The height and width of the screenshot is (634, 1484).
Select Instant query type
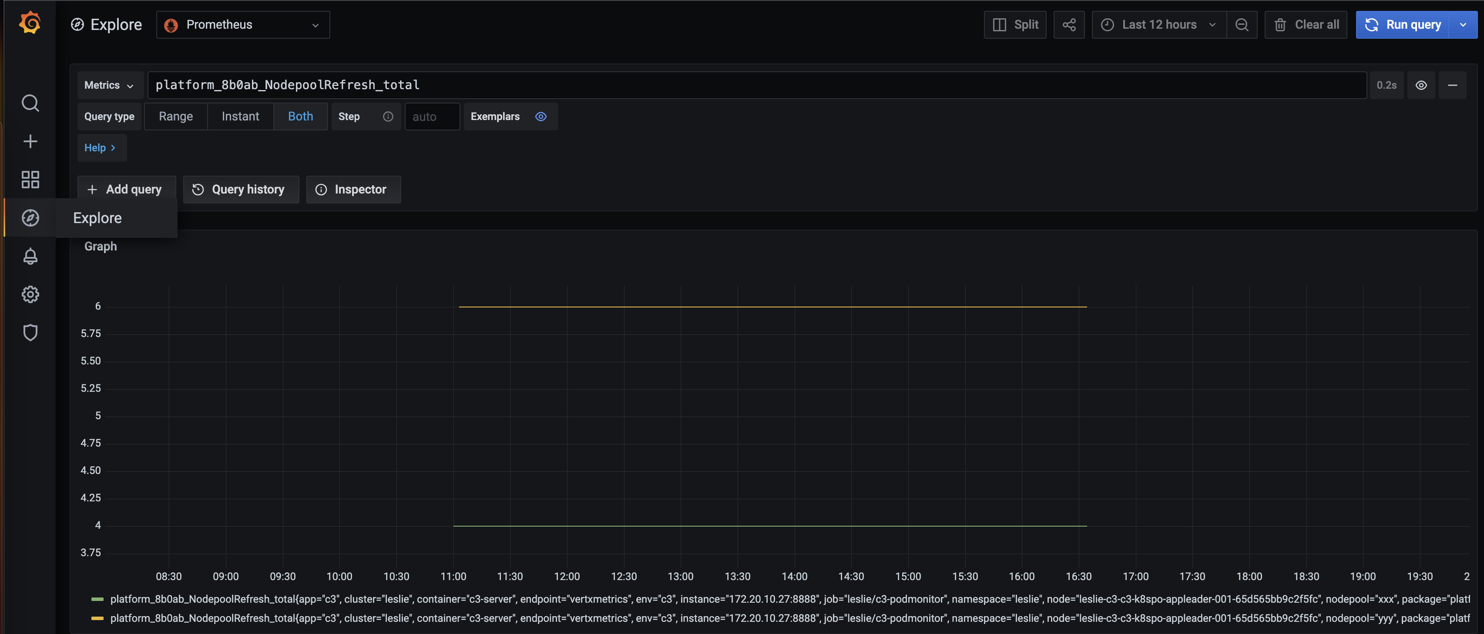point(240,116)
